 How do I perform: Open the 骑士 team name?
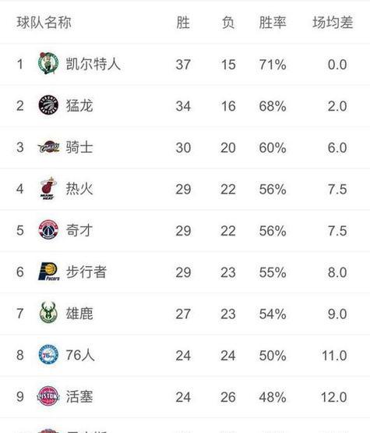(x=79, y=147)
